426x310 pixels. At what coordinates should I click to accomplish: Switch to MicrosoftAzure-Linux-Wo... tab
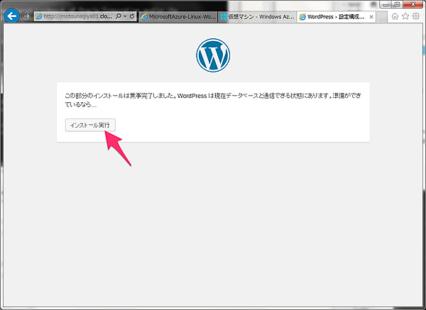pyautogui.click(x=178, y=16)
